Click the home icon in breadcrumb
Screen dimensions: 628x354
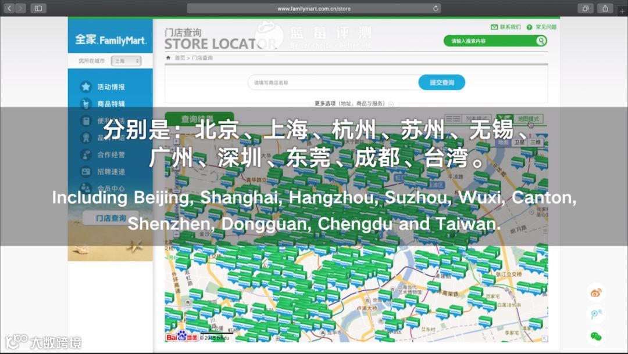coord(168,58)
